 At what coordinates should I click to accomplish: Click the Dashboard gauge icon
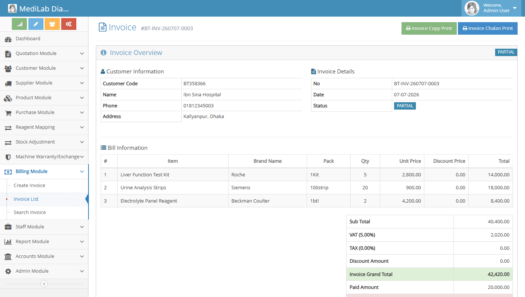pyautogui.click(x=8, y=39)
